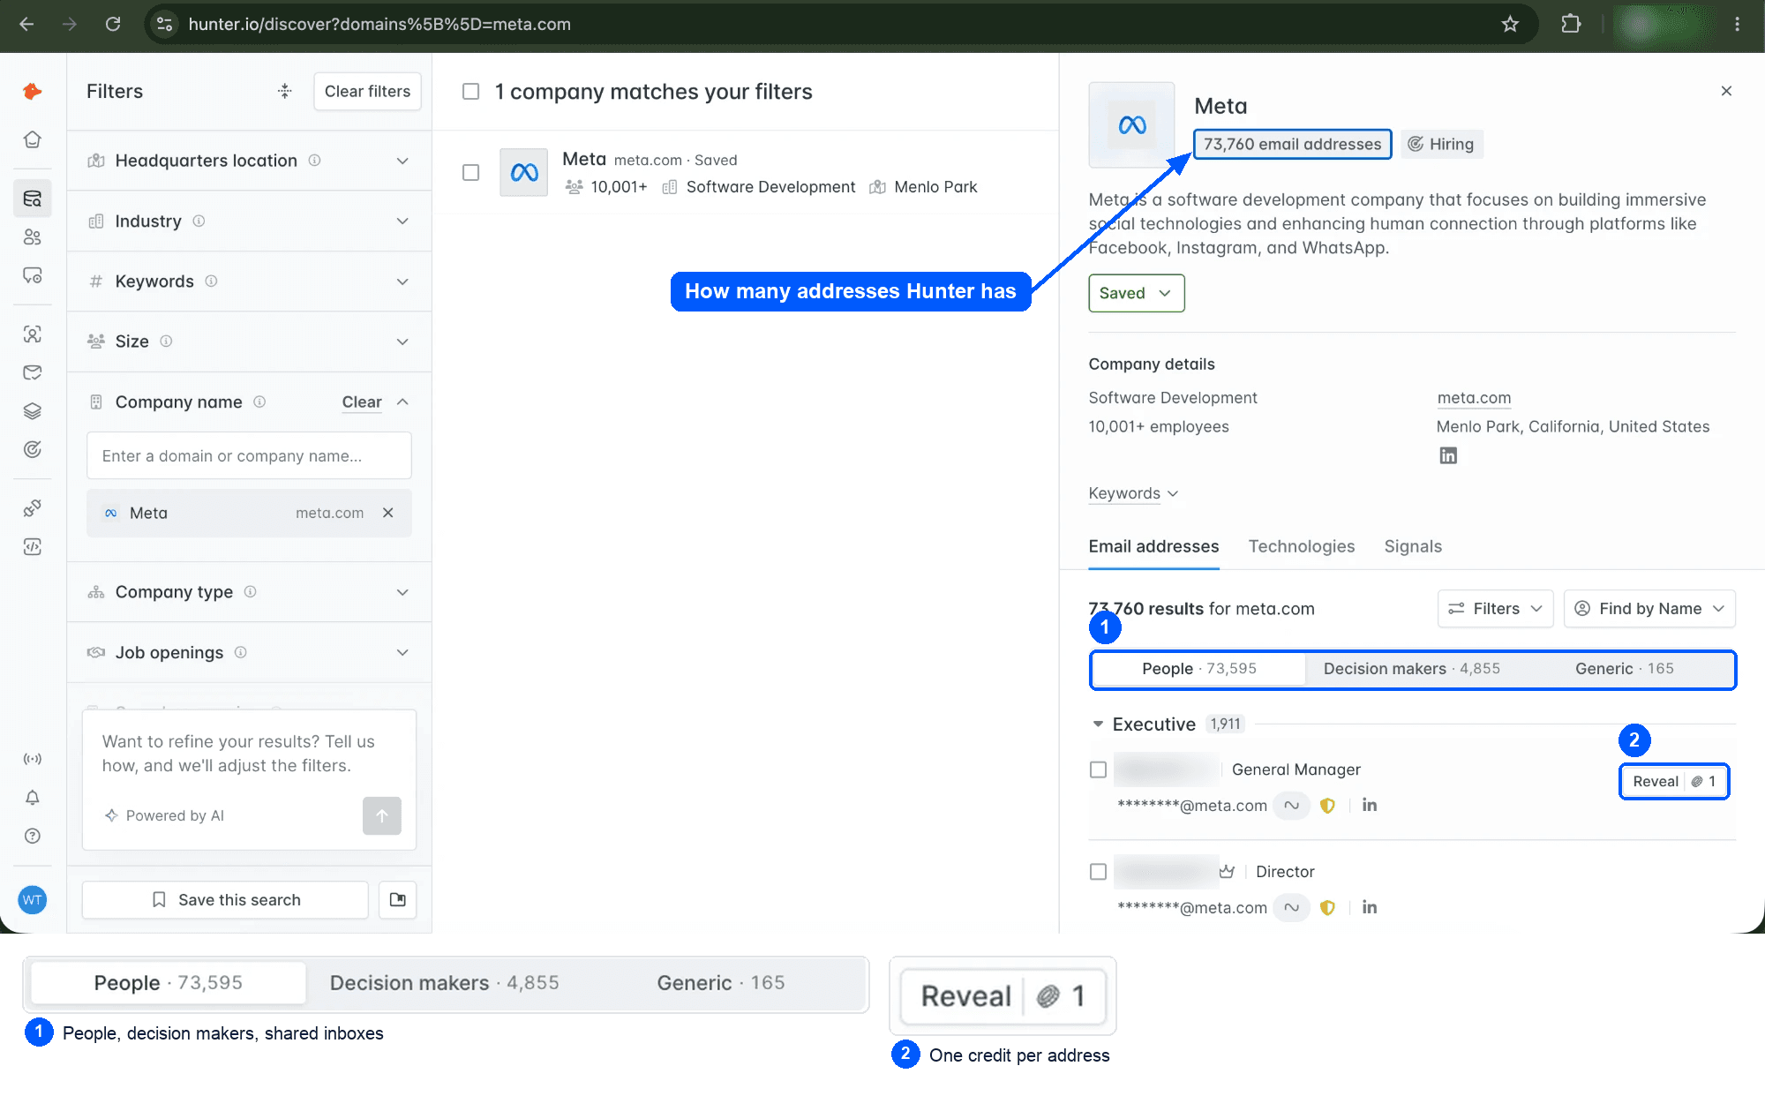Open the Email Finder icon in the sidebar
This screenshot has width=1765, height=1096.
[x=33, y=334]
